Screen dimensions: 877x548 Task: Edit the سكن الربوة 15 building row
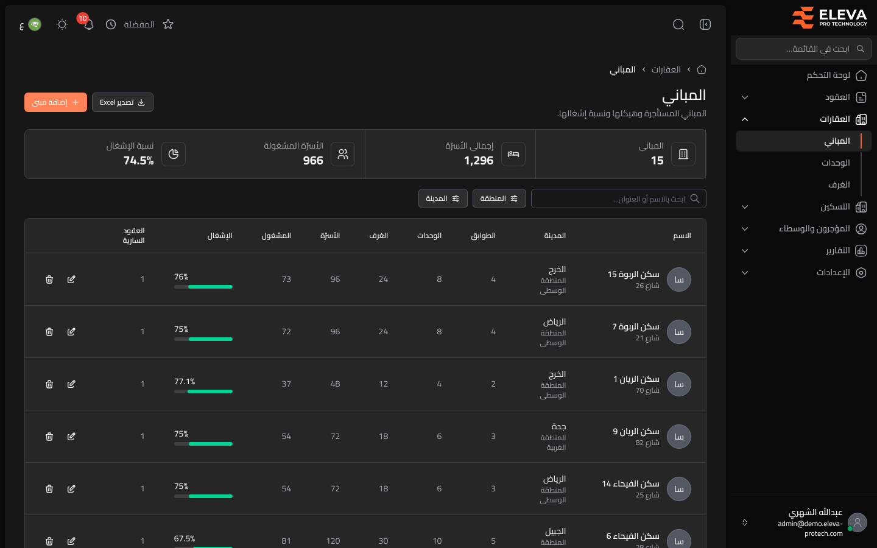71,279
